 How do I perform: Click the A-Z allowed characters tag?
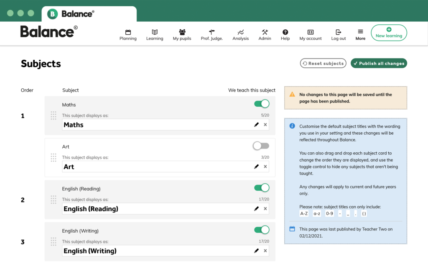[304, 214]
